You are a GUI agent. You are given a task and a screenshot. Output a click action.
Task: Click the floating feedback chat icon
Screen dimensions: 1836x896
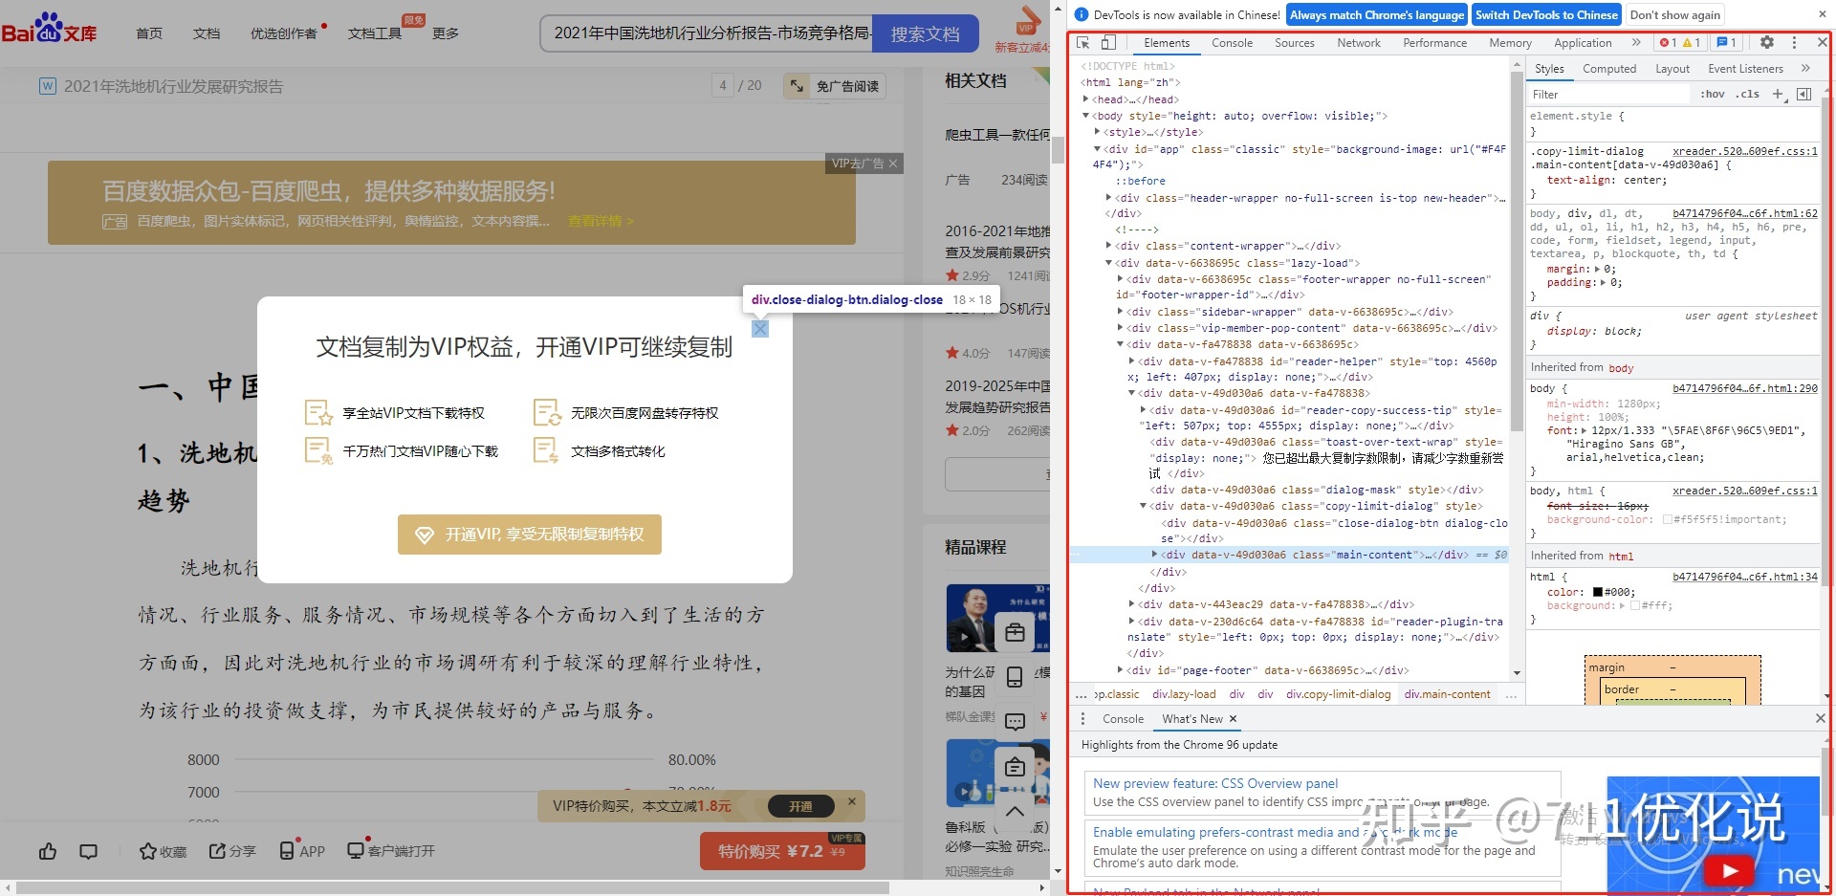click(1015, 722)
